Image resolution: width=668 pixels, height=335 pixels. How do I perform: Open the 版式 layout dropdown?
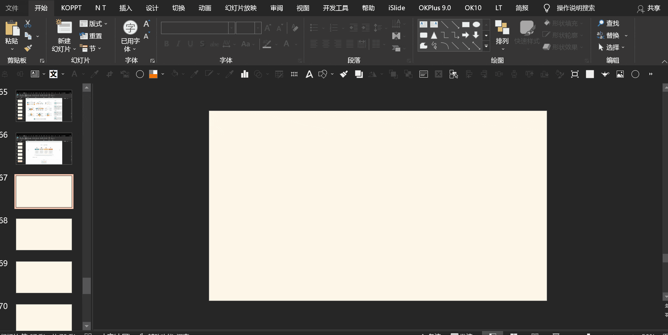[94, 24]
